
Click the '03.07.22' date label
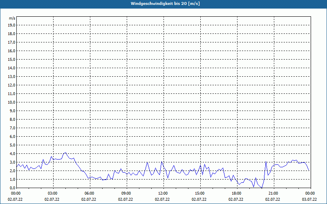pos(309,200)
